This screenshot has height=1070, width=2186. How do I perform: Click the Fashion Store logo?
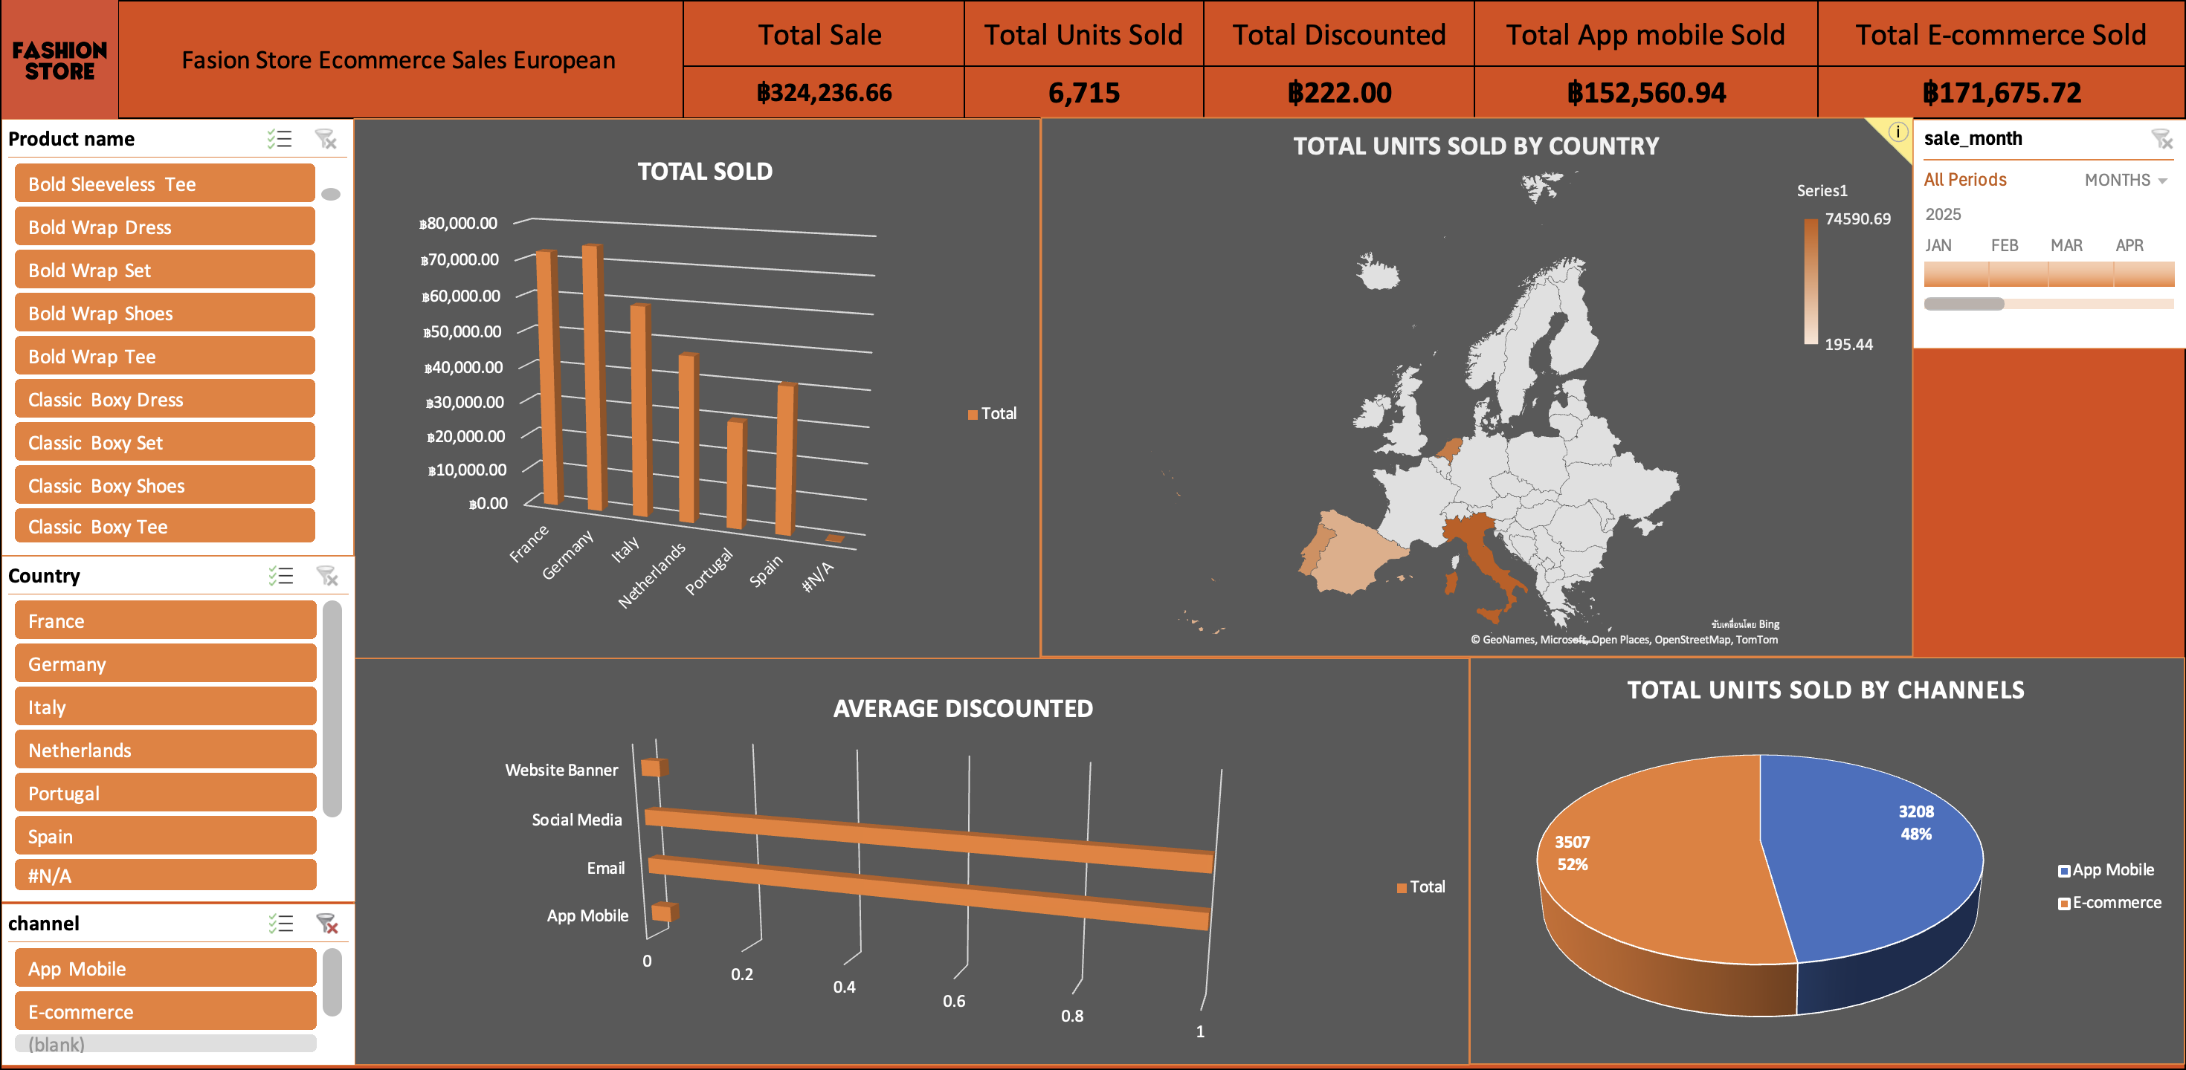point(59,60)
